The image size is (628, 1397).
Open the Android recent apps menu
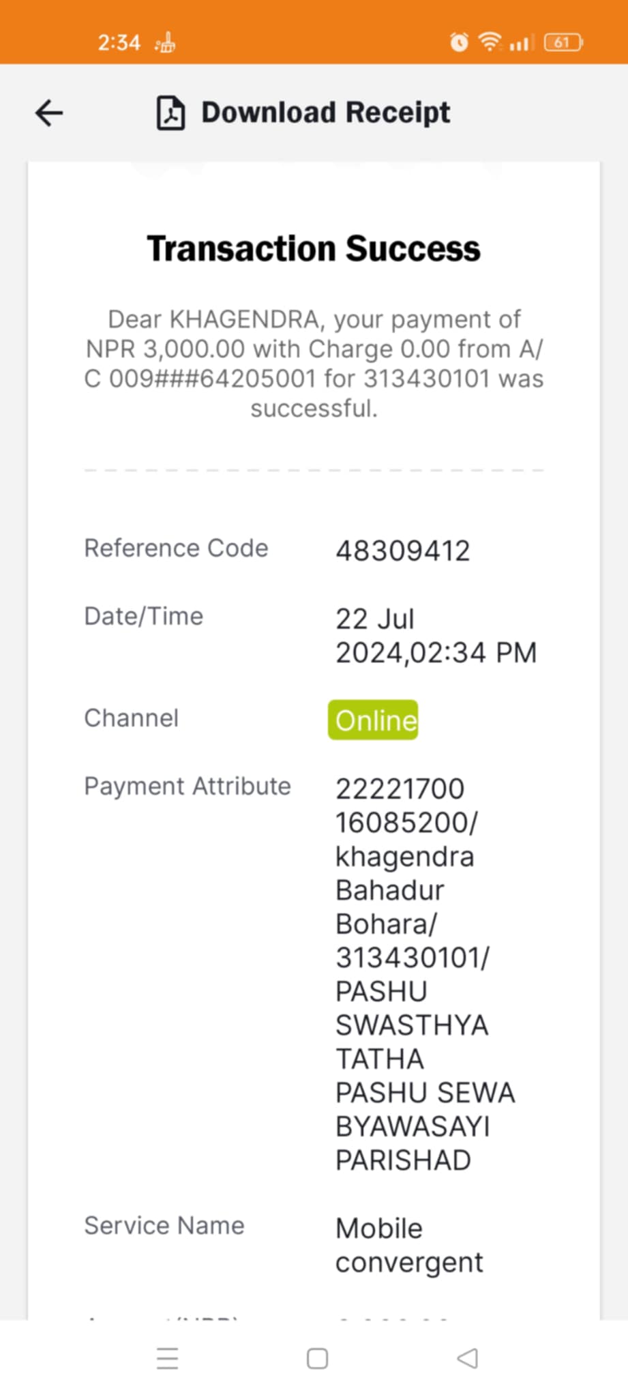pos(167,1358)
